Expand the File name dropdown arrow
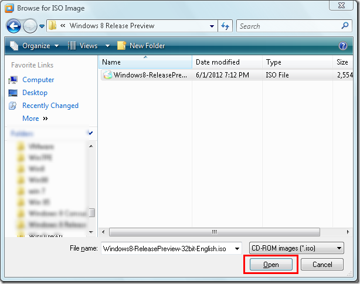 click(237, 249)
